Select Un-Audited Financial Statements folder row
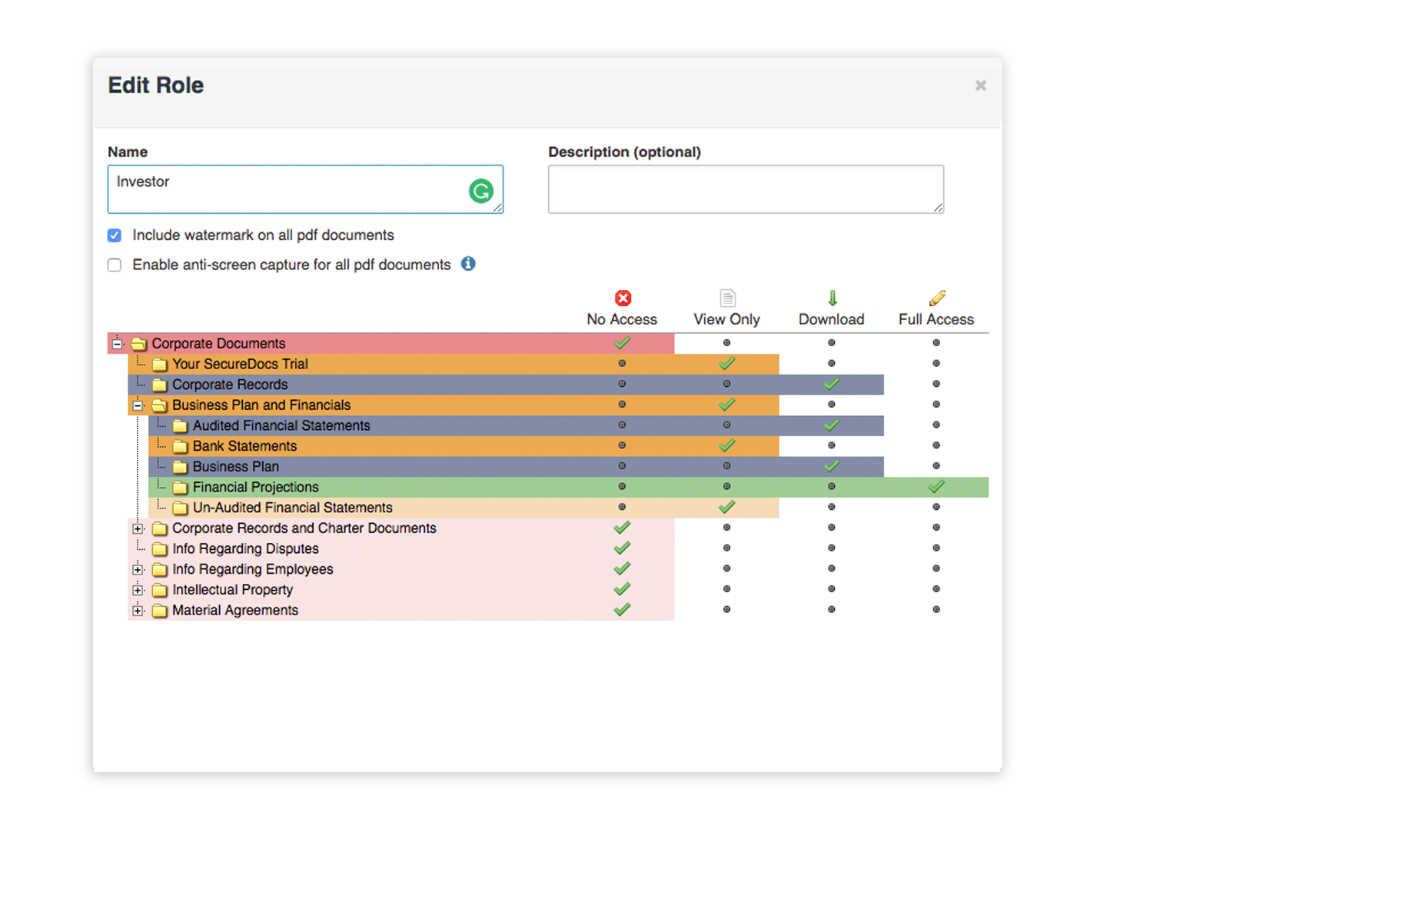Image resolution: width=1416 pixels, height=916 pixels. (x=292, y=508)
